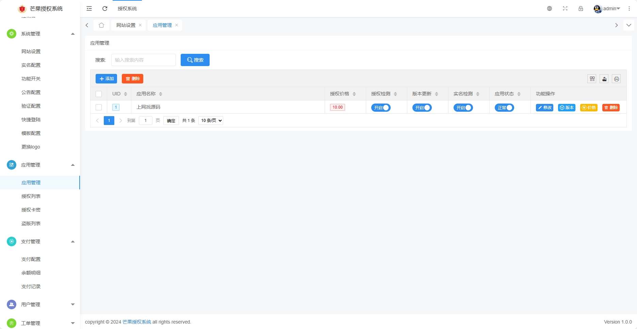
Task: Toggle the 授权检测 switch off
Action: pos(381,108)
